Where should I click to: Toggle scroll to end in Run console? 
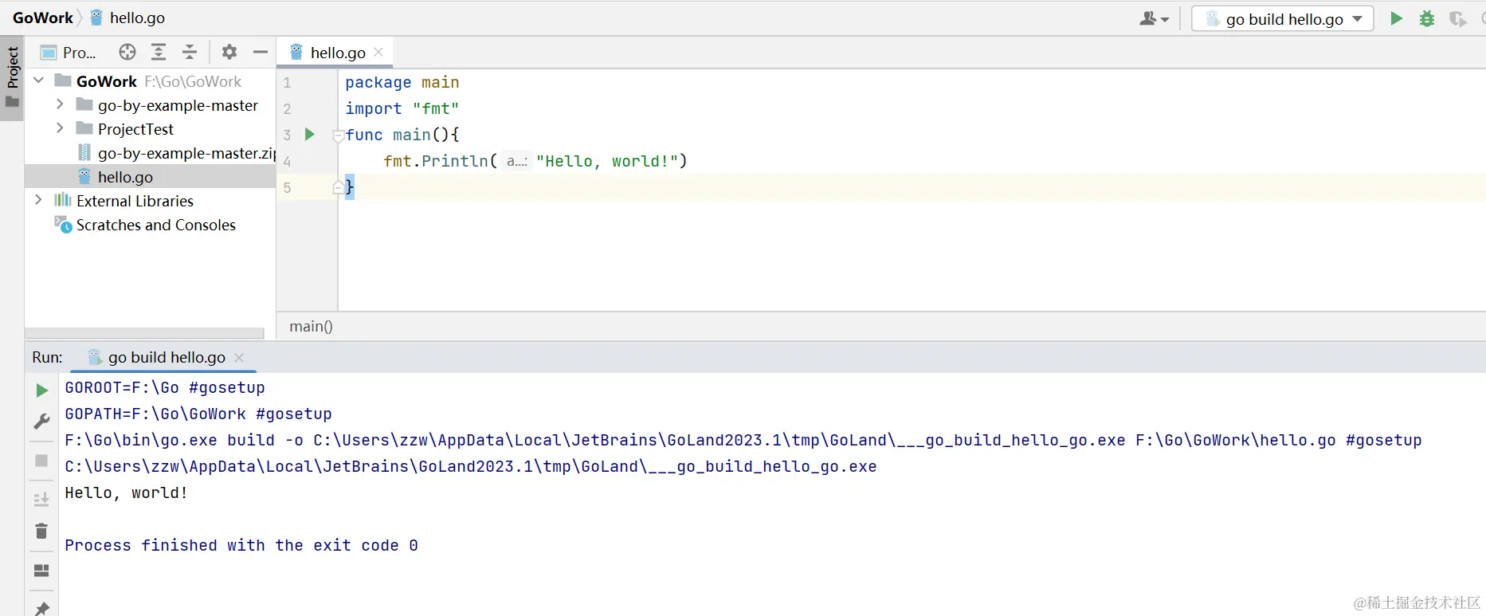41,500
